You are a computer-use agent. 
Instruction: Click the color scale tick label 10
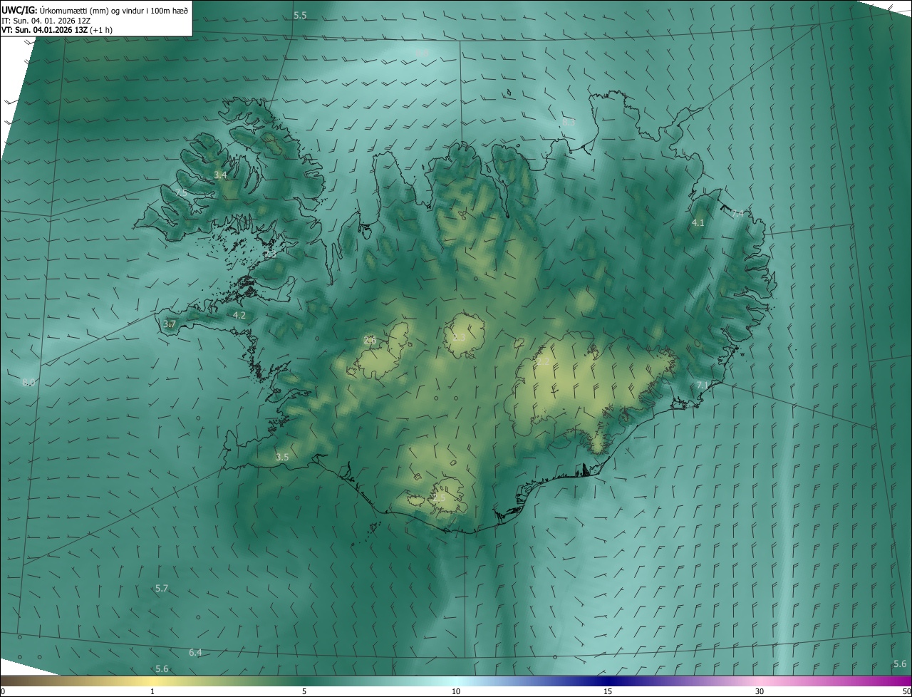pyautogui.click(x=456, y=691)
